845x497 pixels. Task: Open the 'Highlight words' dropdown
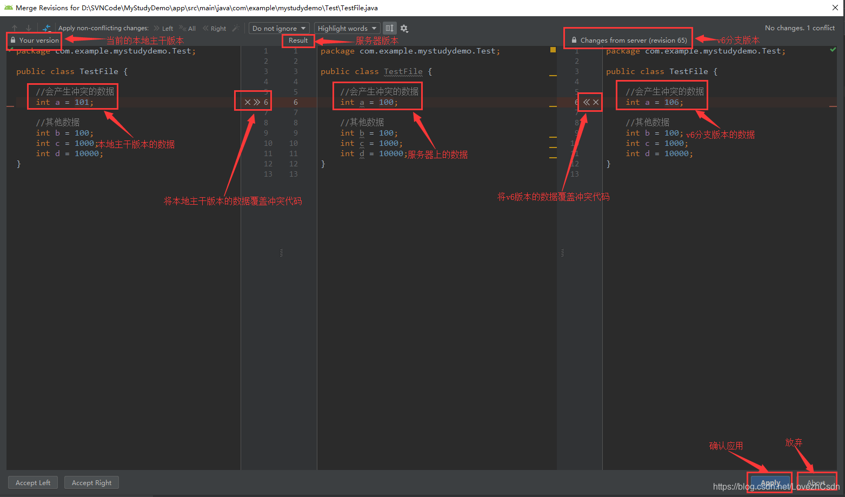click(347, 28)
